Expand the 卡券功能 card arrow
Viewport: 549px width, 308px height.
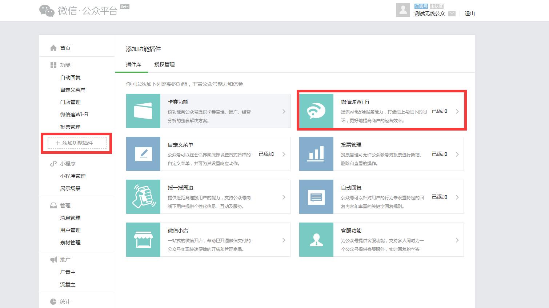coord(284,112)
